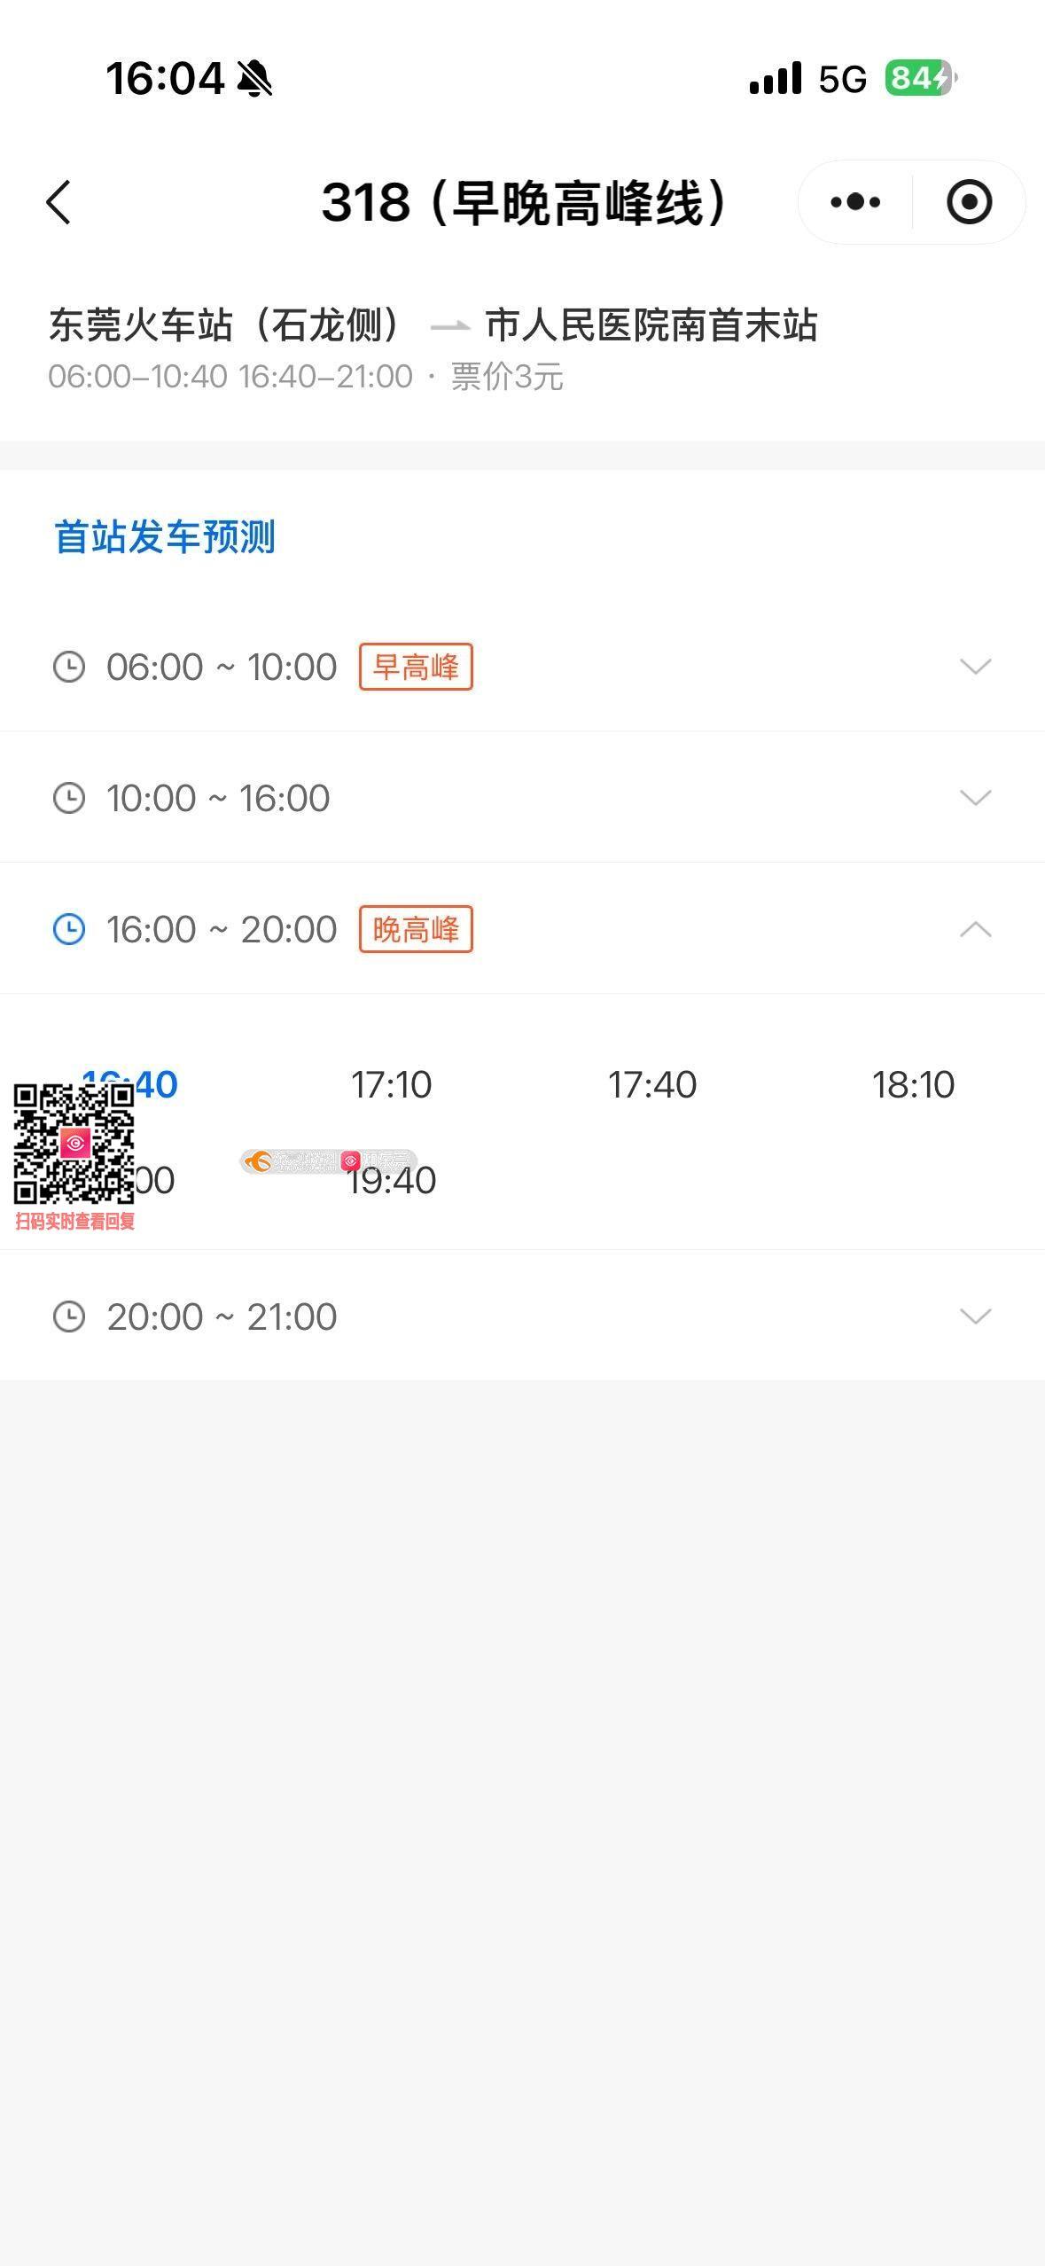Tap the 早高峰 tag label
The image size is (1045, 2266).
[x=416, y=667]
